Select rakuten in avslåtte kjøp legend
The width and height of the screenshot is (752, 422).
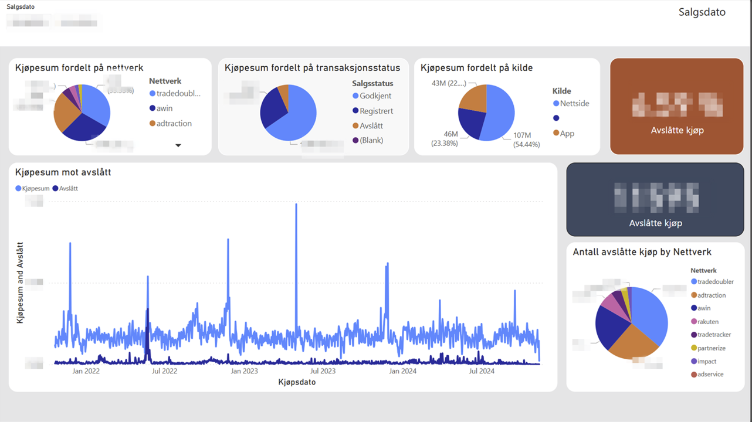tap(707, 322)
